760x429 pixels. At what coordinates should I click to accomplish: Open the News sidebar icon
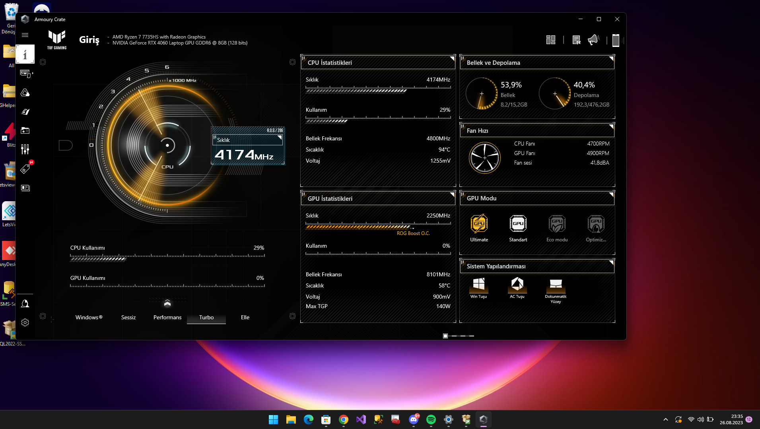(25, 188)
